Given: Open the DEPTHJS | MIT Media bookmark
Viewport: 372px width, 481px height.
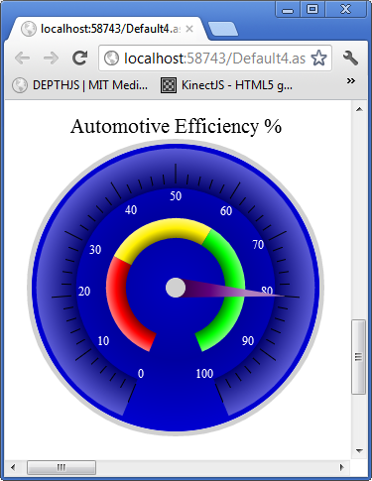Looking at the screenshot, I should (79, 85).
